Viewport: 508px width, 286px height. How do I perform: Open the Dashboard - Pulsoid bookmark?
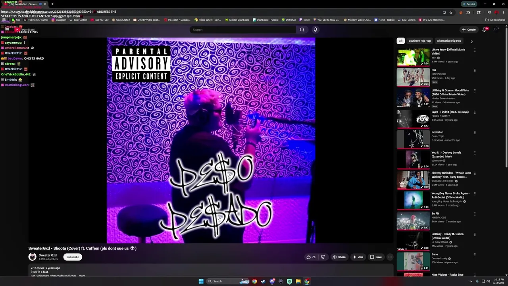coord(266,20)
